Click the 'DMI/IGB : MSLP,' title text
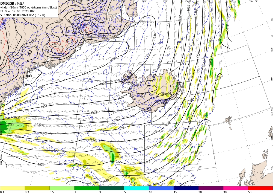This screenshot has width=273, height=194. tap(12, 3)
